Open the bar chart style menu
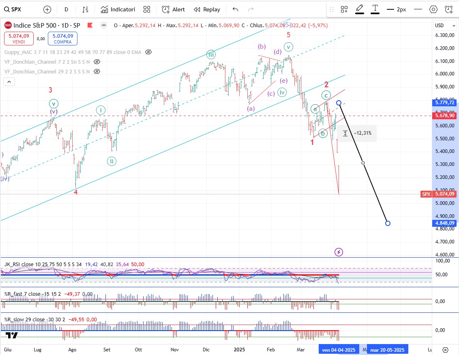 (85, 10)
